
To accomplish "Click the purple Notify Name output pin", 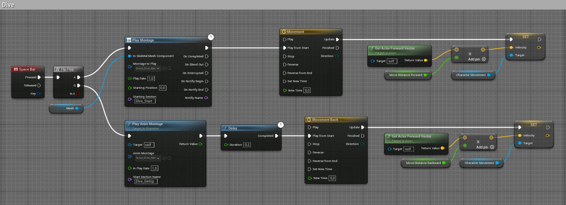I will (206, 98).
